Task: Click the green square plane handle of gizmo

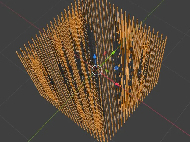Action: click(x=107, y=71)
